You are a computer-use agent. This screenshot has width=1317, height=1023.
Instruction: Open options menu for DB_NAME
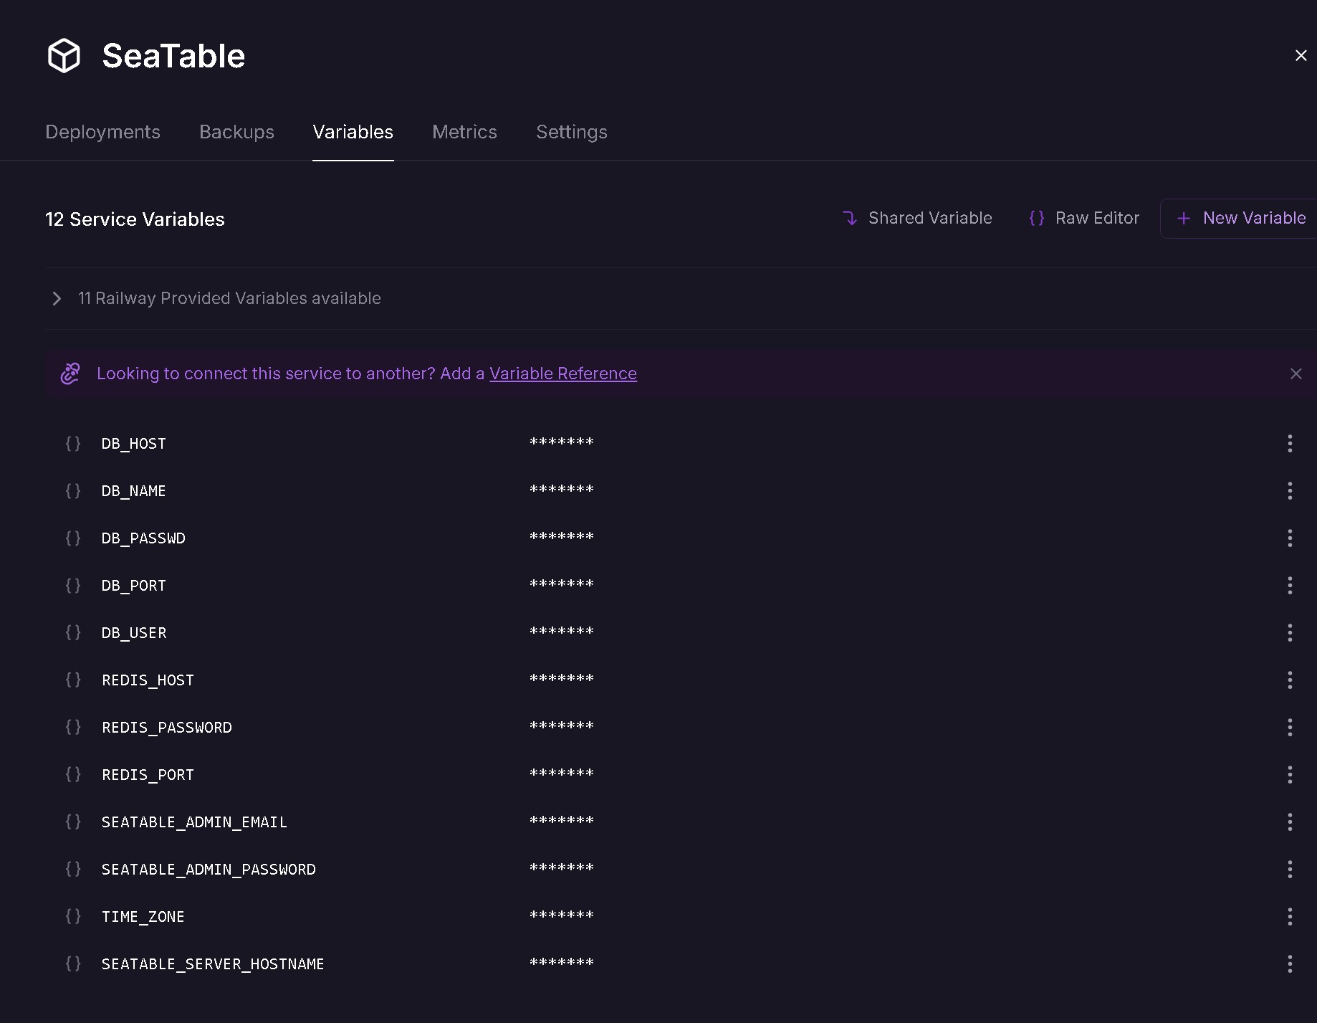tap(1290, 490)
